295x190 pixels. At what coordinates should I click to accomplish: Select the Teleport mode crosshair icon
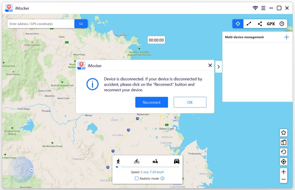(238, 24)
